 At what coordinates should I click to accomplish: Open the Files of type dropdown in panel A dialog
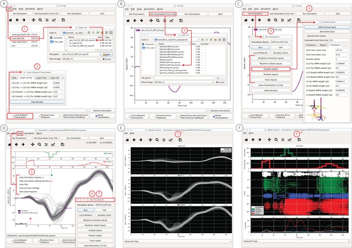tap(80, 59)
